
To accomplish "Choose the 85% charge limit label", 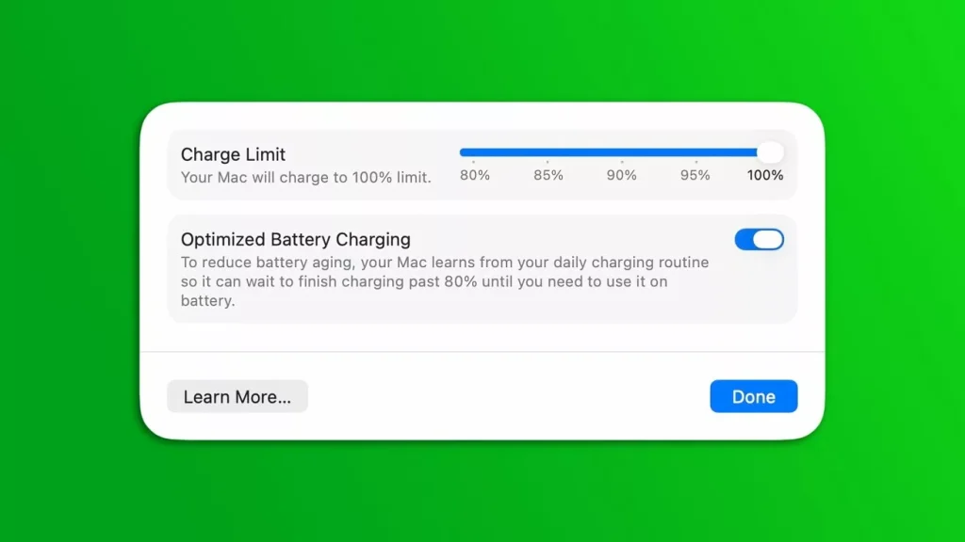I will coord(548,175).
